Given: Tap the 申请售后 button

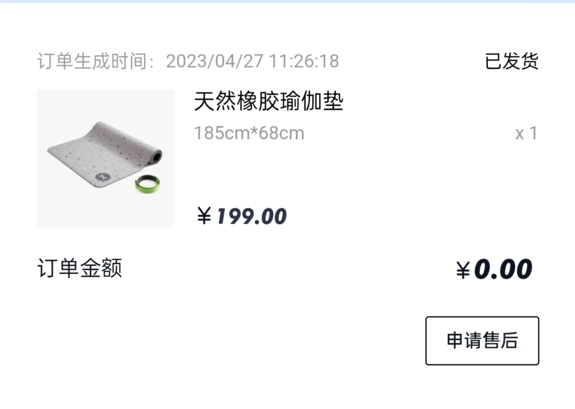Looking at the screenshot, I should coord(482,340).
